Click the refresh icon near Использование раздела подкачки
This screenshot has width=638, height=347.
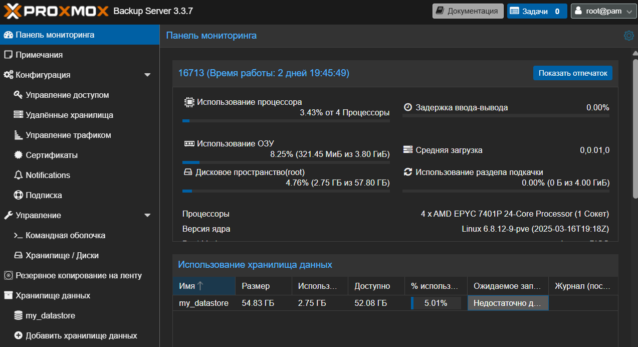pos(408,172)
